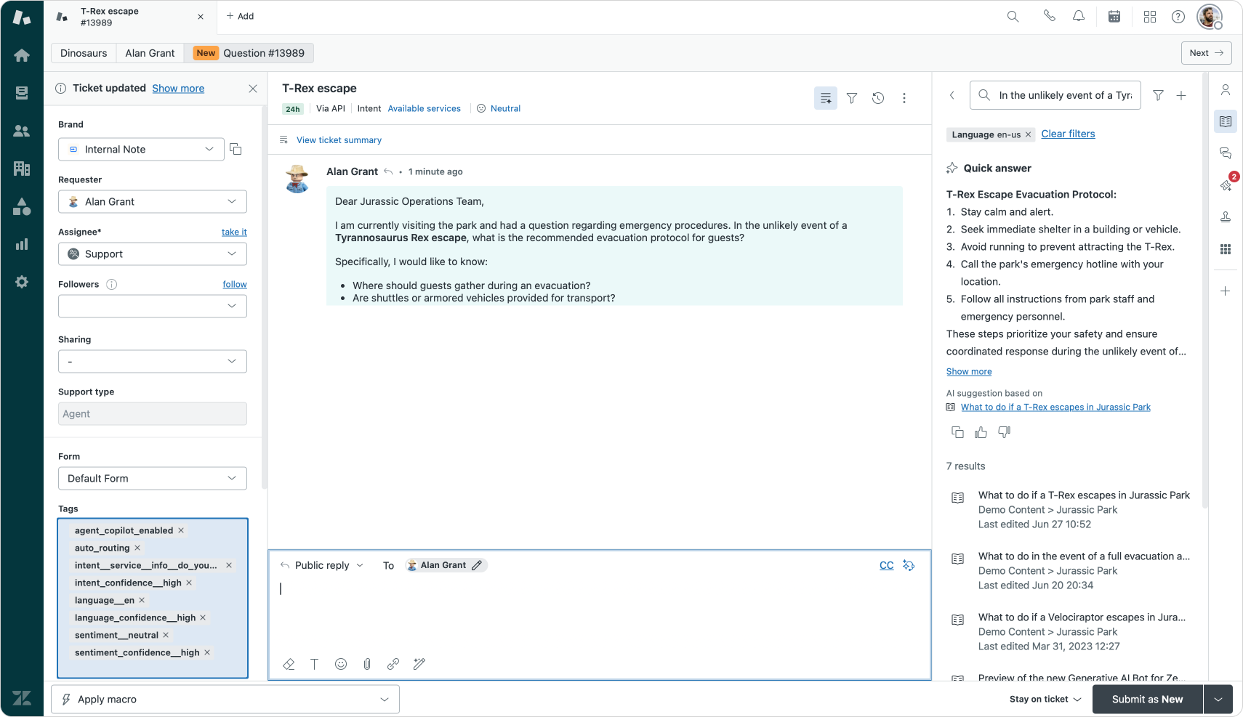
Task: Click Clear filters link
Action: pos(1068,134)
